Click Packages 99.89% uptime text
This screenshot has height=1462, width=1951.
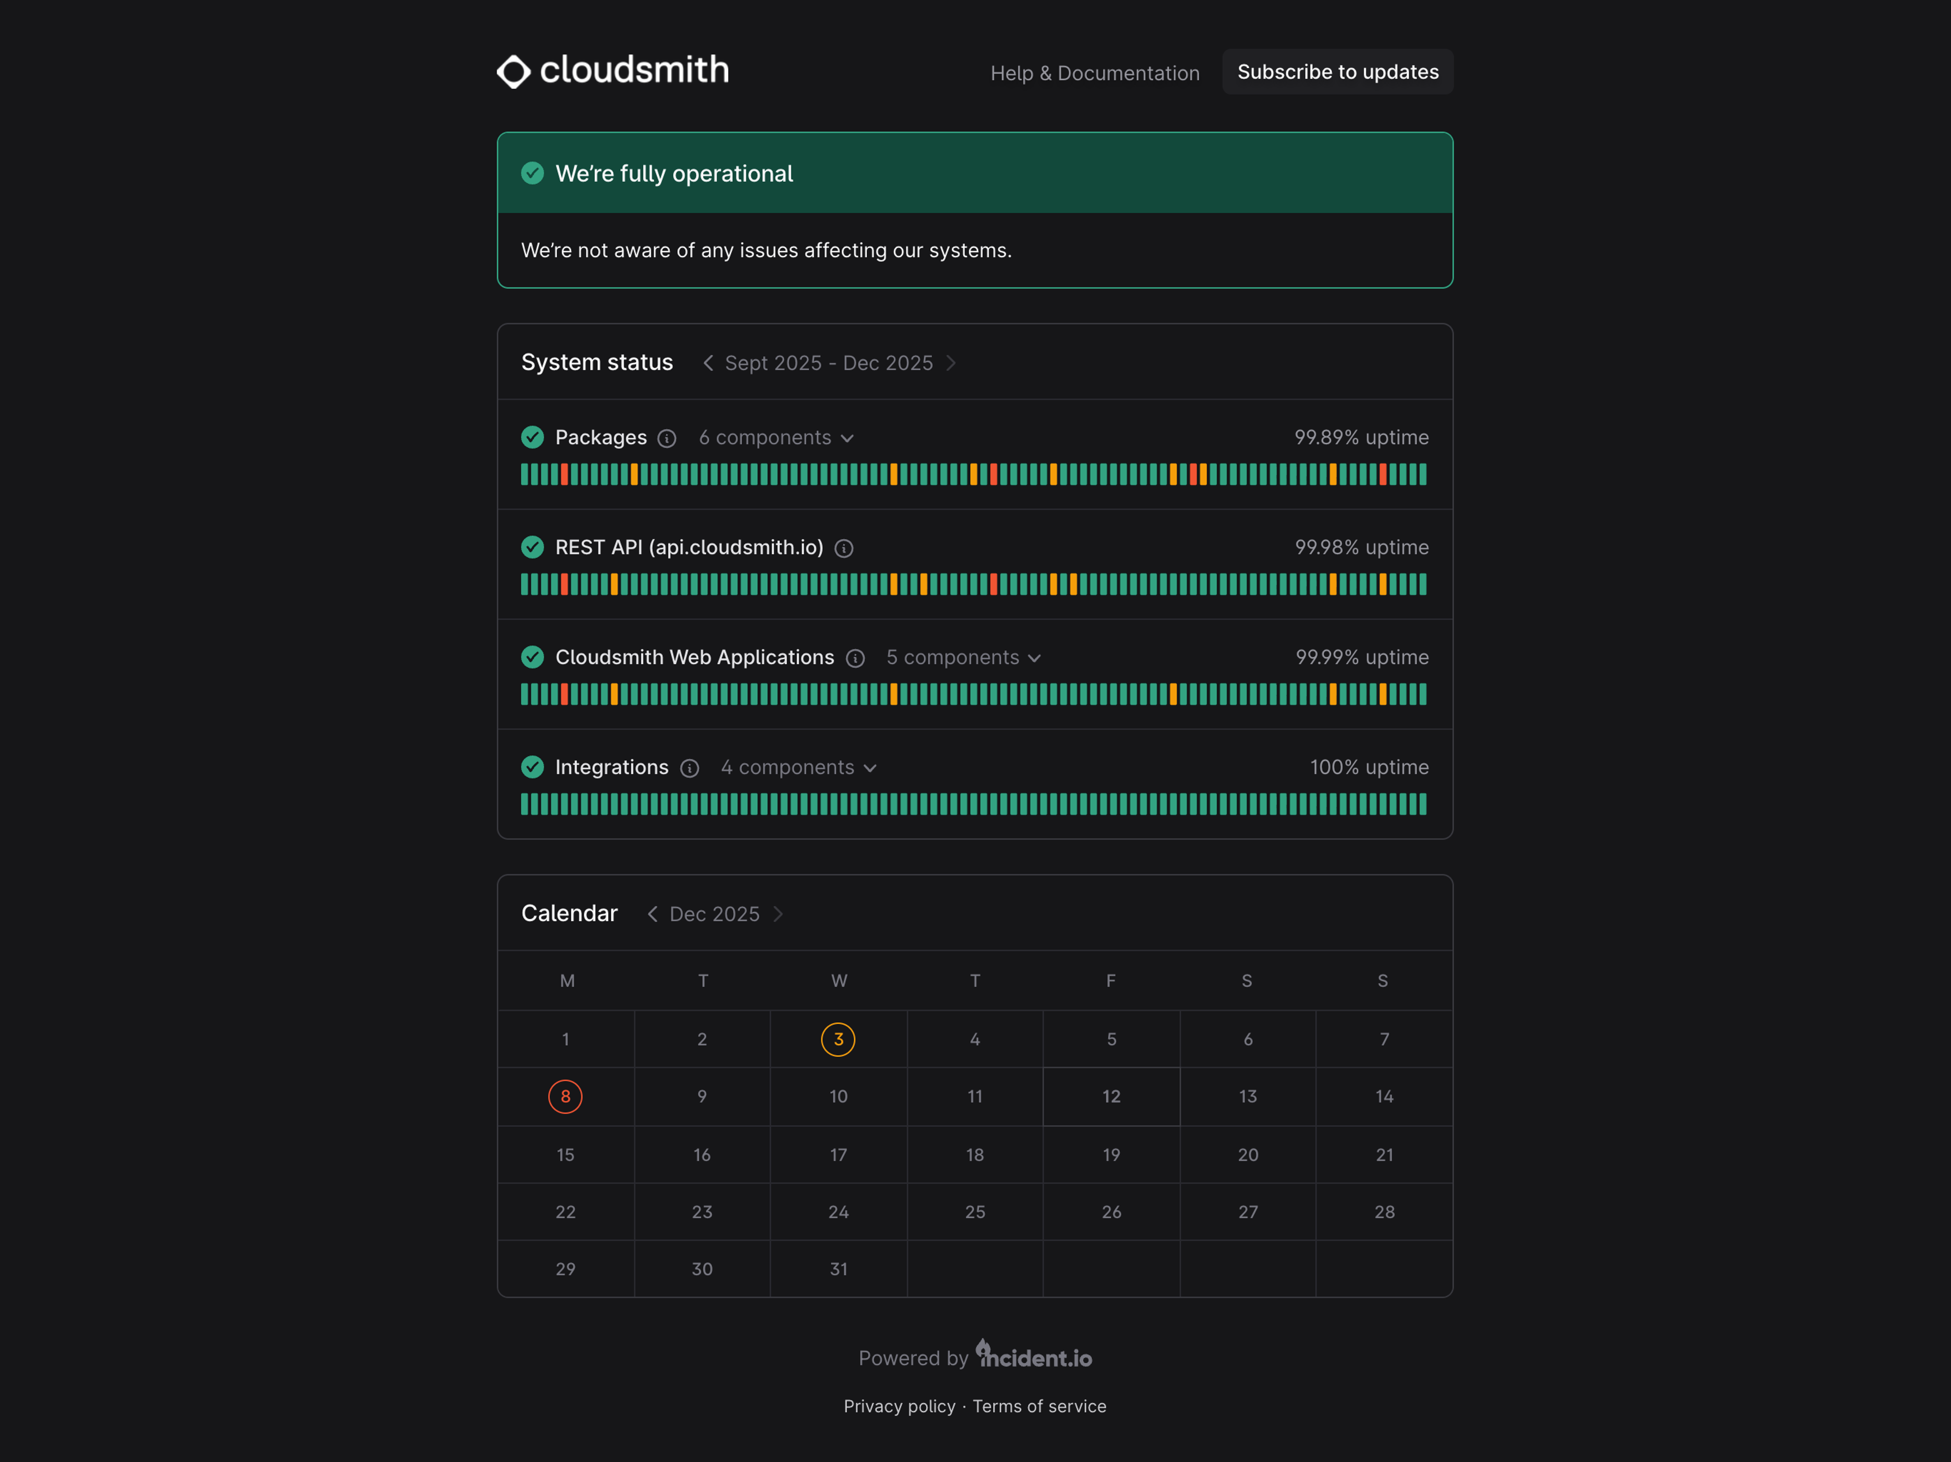point(1361,437)
